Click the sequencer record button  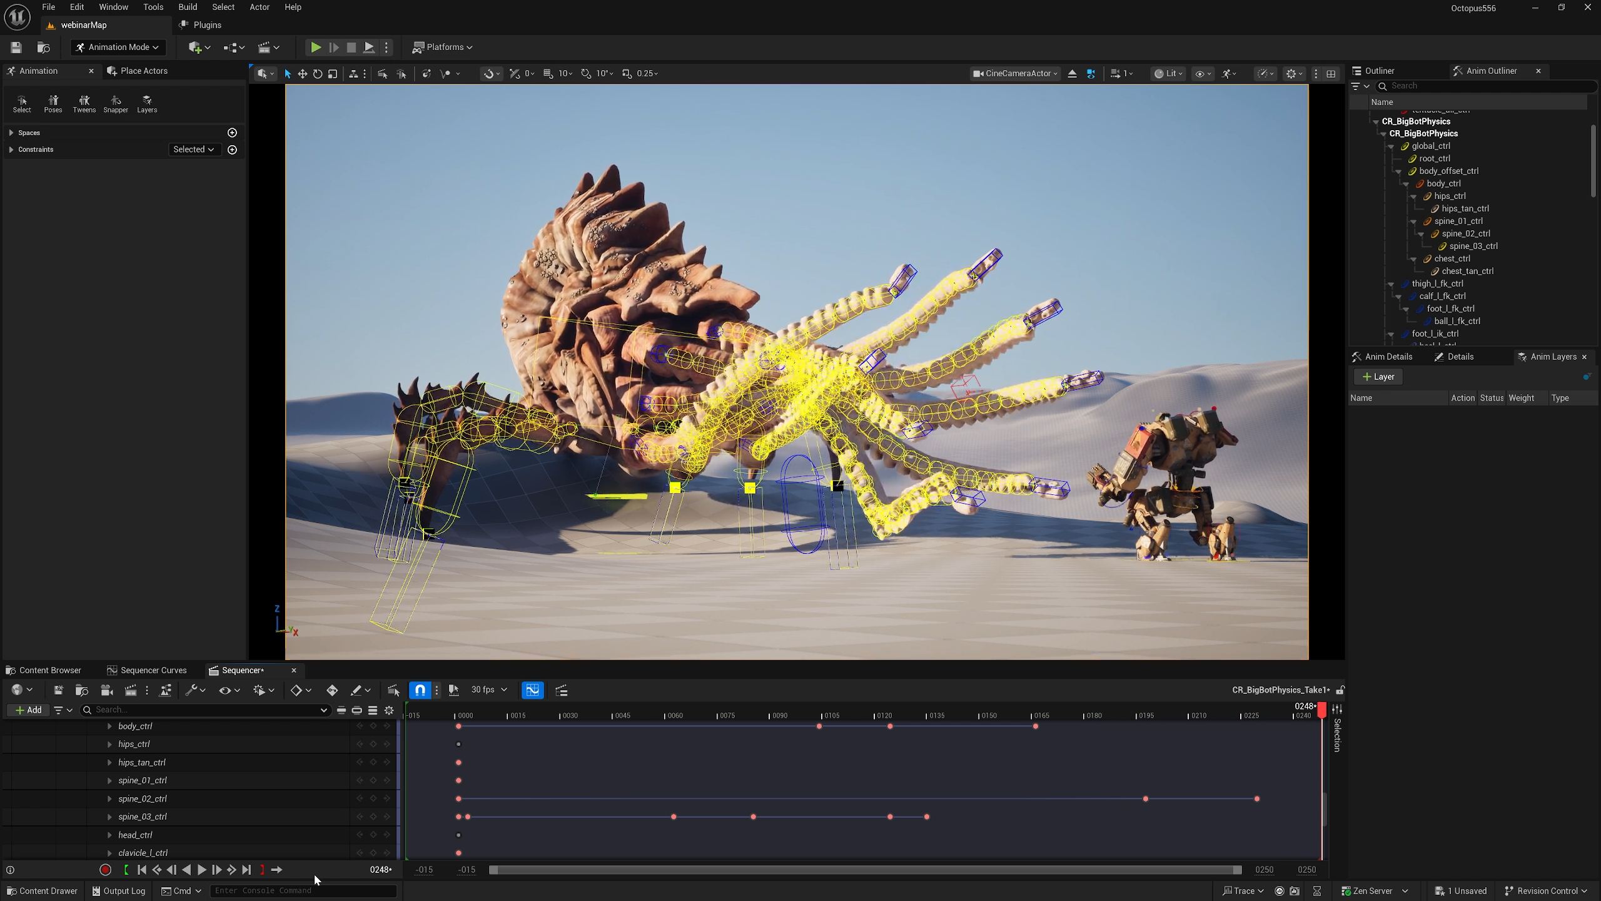click(x=105, y=870)
